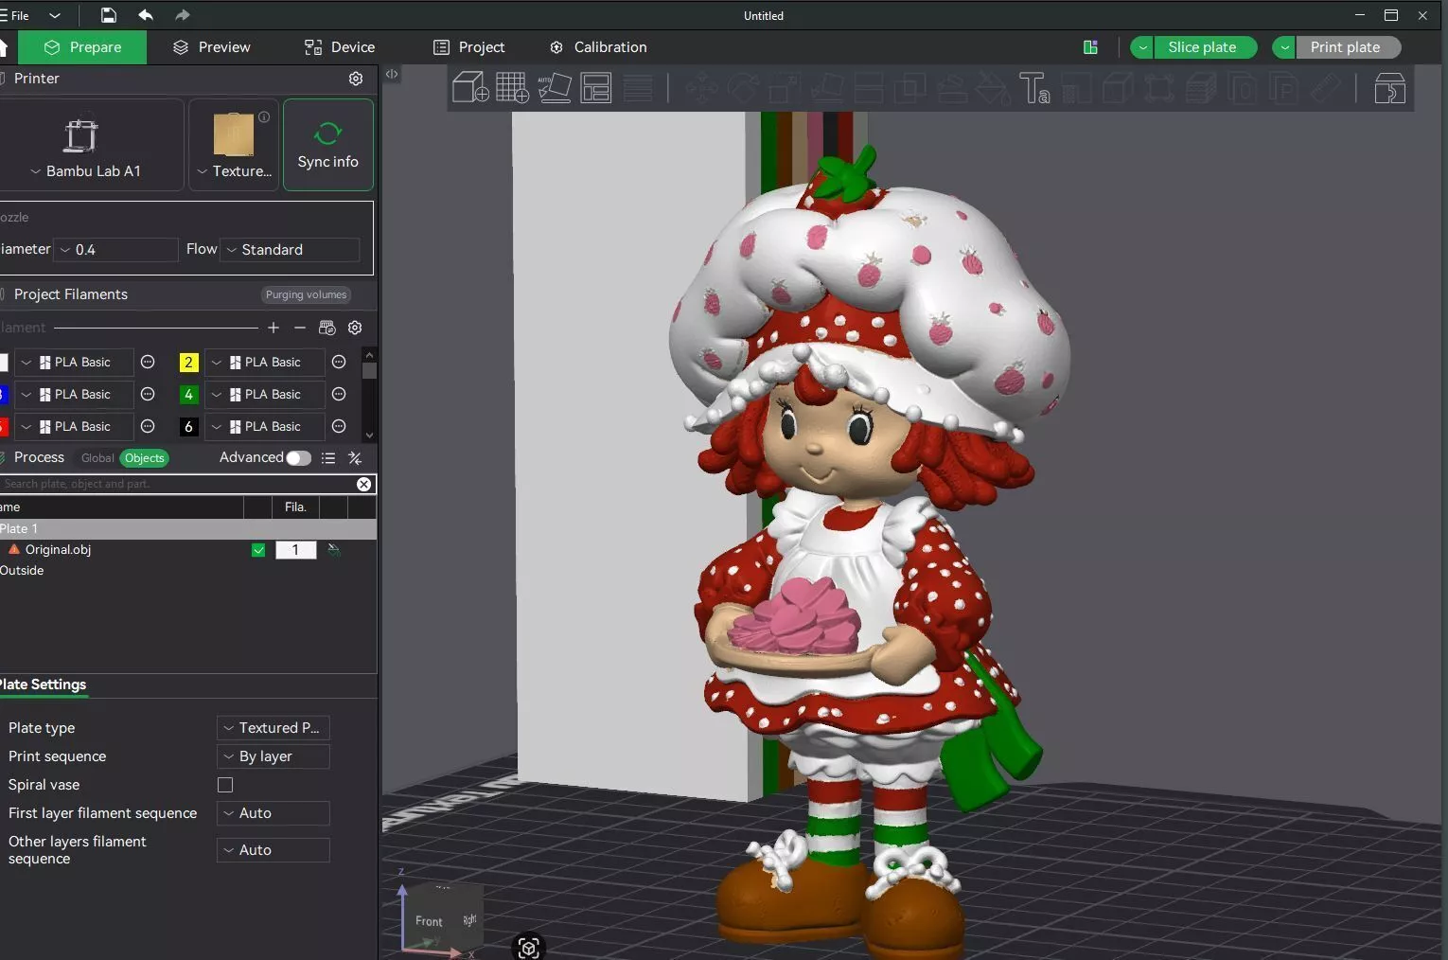Open the Textured plate type dropdown near printer
The image size is (1448, 960).
[234, 171]
